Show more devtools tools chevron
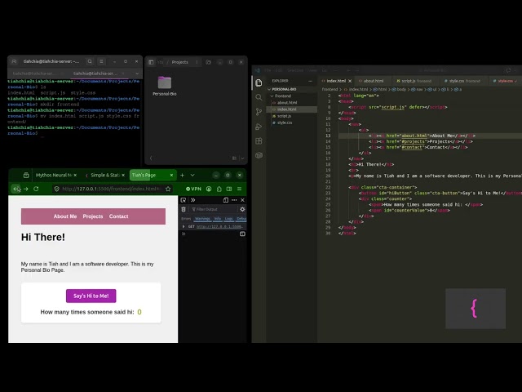522x392 pixels. [x=192, y=200]
